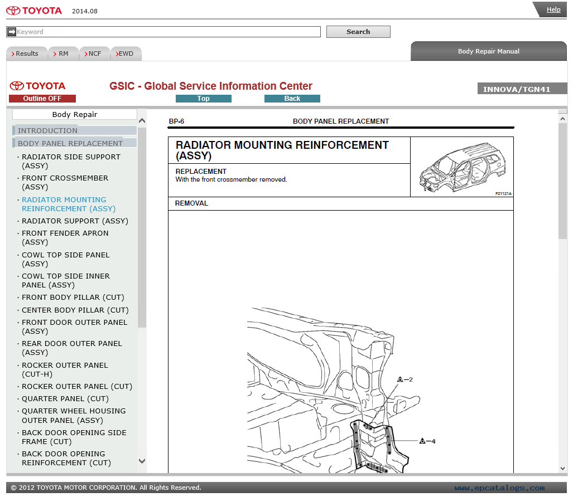Select the Body Repair Manual tab
Viewport: 573px width, 497px height.
(489, 51)
